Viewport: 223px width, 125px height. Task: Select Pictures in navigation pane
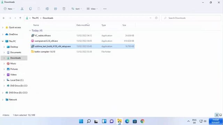coord(14,69)
